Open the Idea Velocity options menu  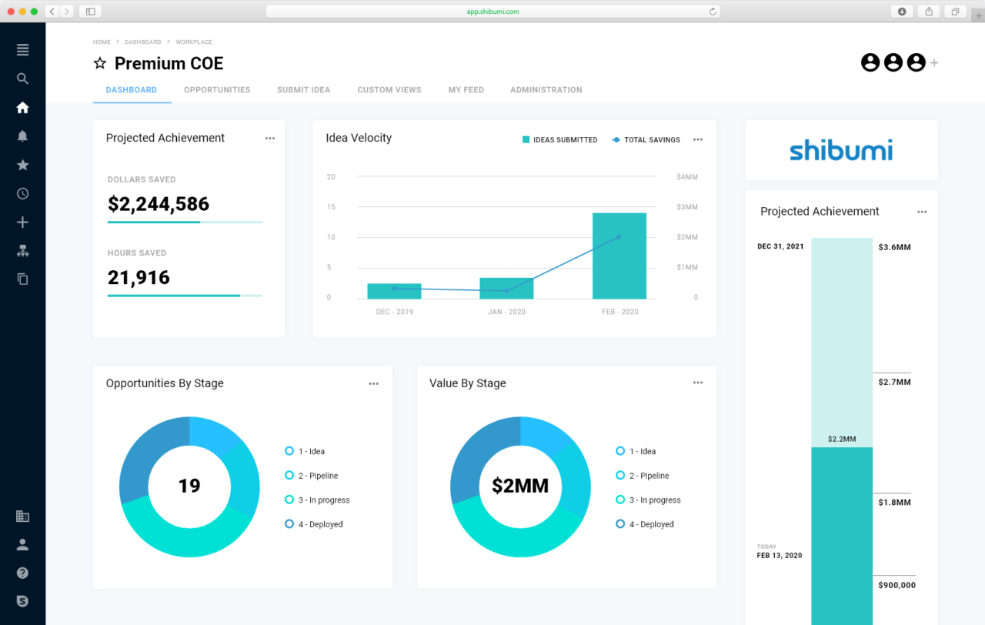[698, 139]
